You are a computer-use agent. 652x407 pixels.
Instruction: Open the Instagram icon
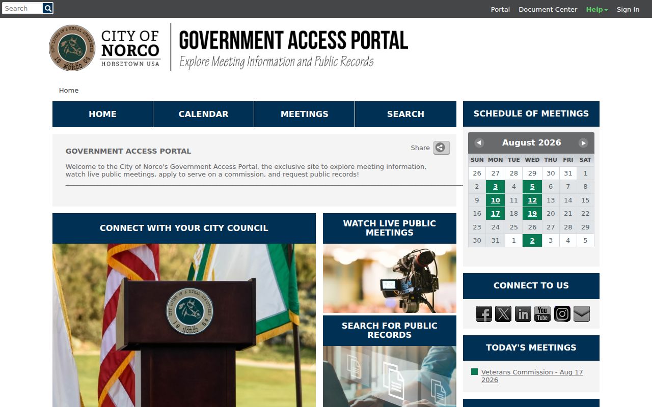[x=562, y=314]
